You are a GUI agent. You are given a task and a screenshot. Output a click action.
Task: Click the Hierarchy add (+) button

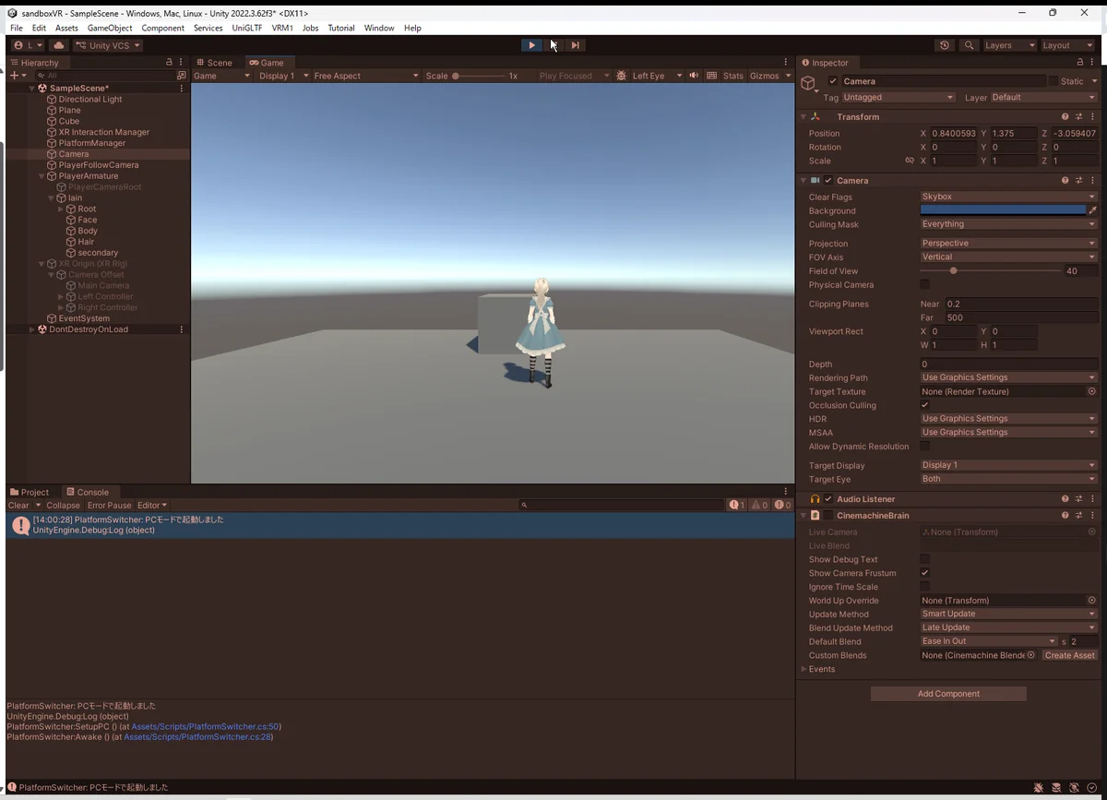14,76
